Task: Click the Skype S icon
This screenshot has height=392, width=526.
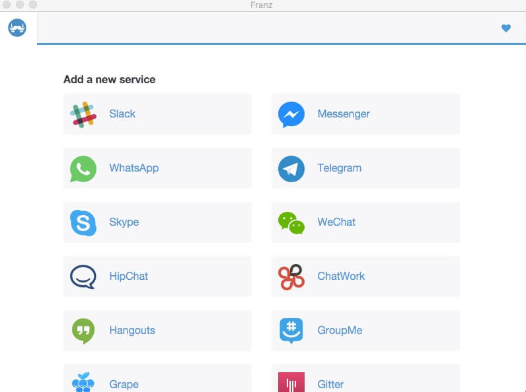Action: (83, 223)
